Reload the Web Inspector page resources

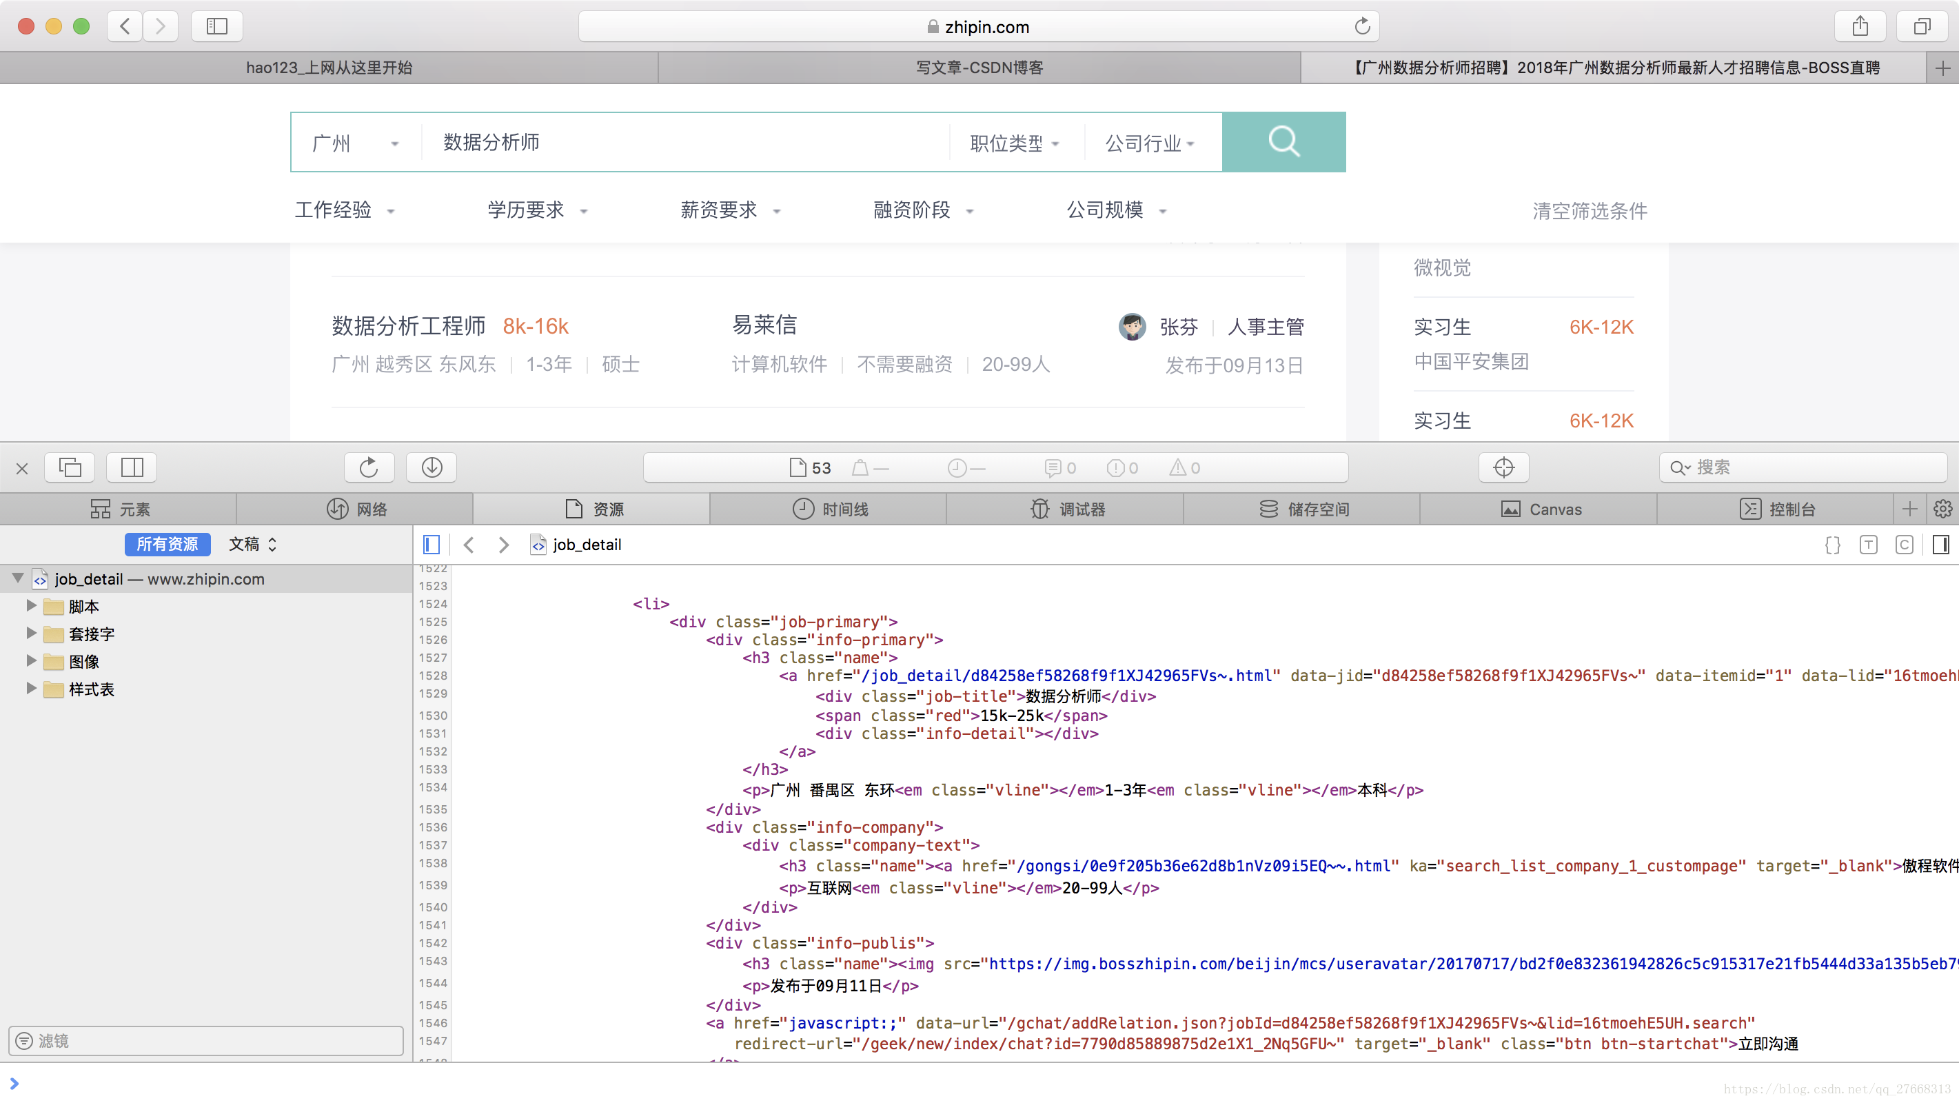369,467
